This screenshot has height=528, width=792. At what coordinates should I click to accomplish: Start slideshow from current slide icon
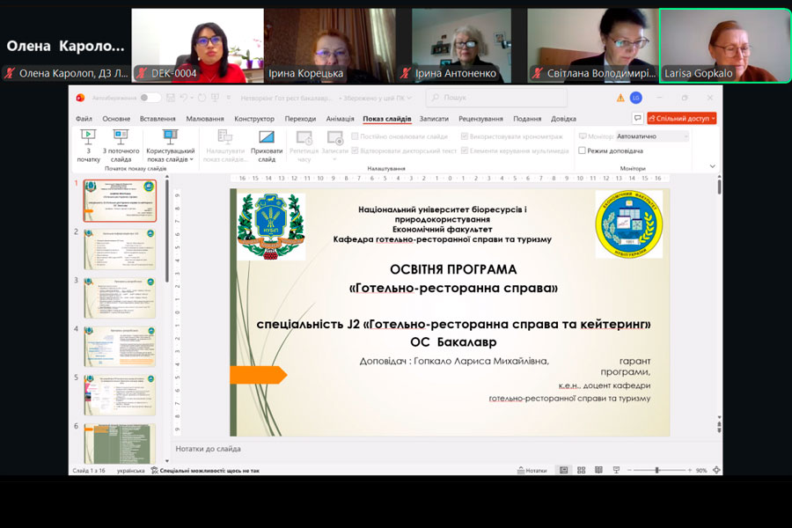[x=121, y=138]
